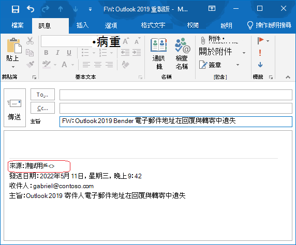Click the Cc... button
The width and height of the screenshot is (296, 245).
click(42, 108)
